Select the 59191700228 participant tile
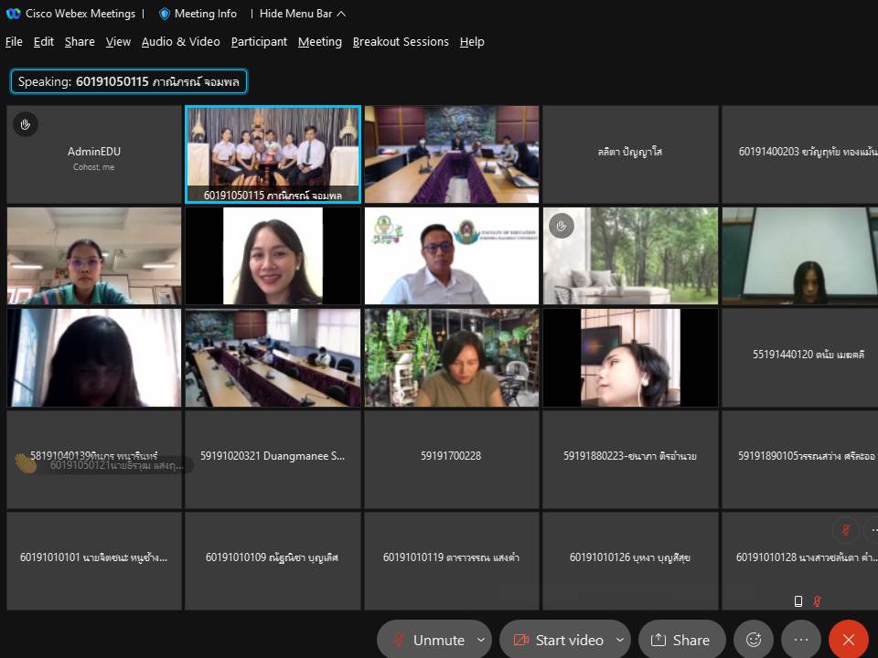Viewport: 878px width, 658px height. pyautogui.click(x=451, y=456)
